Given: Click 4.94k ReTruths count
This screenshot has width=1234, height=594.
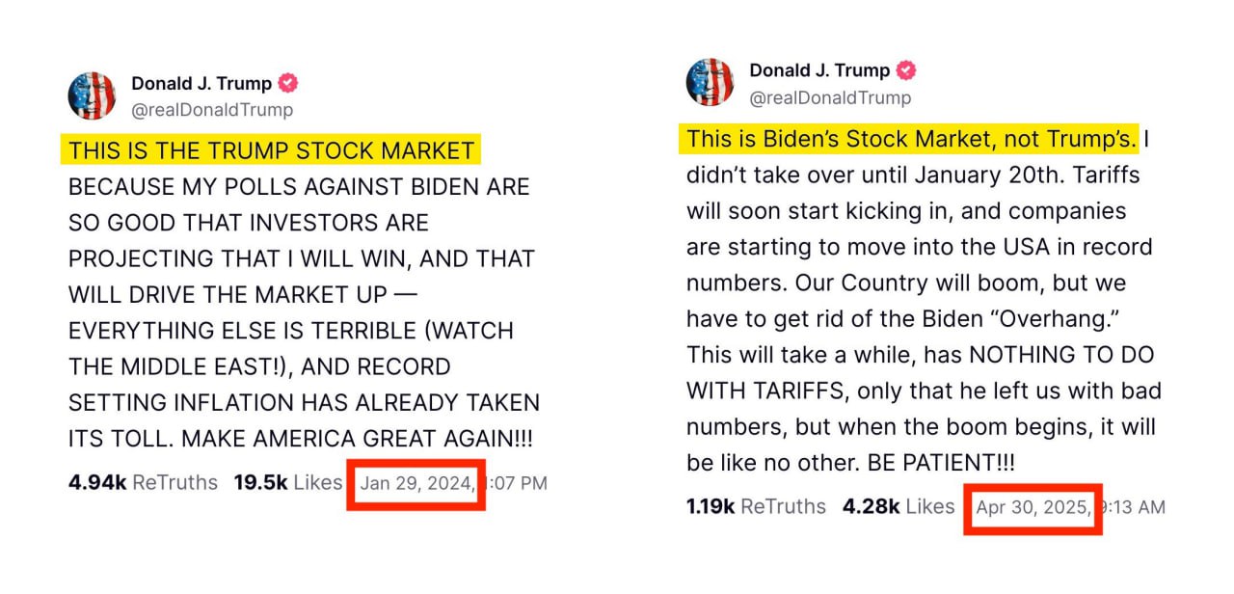Looking at the screenshot, I should [143, 482].
